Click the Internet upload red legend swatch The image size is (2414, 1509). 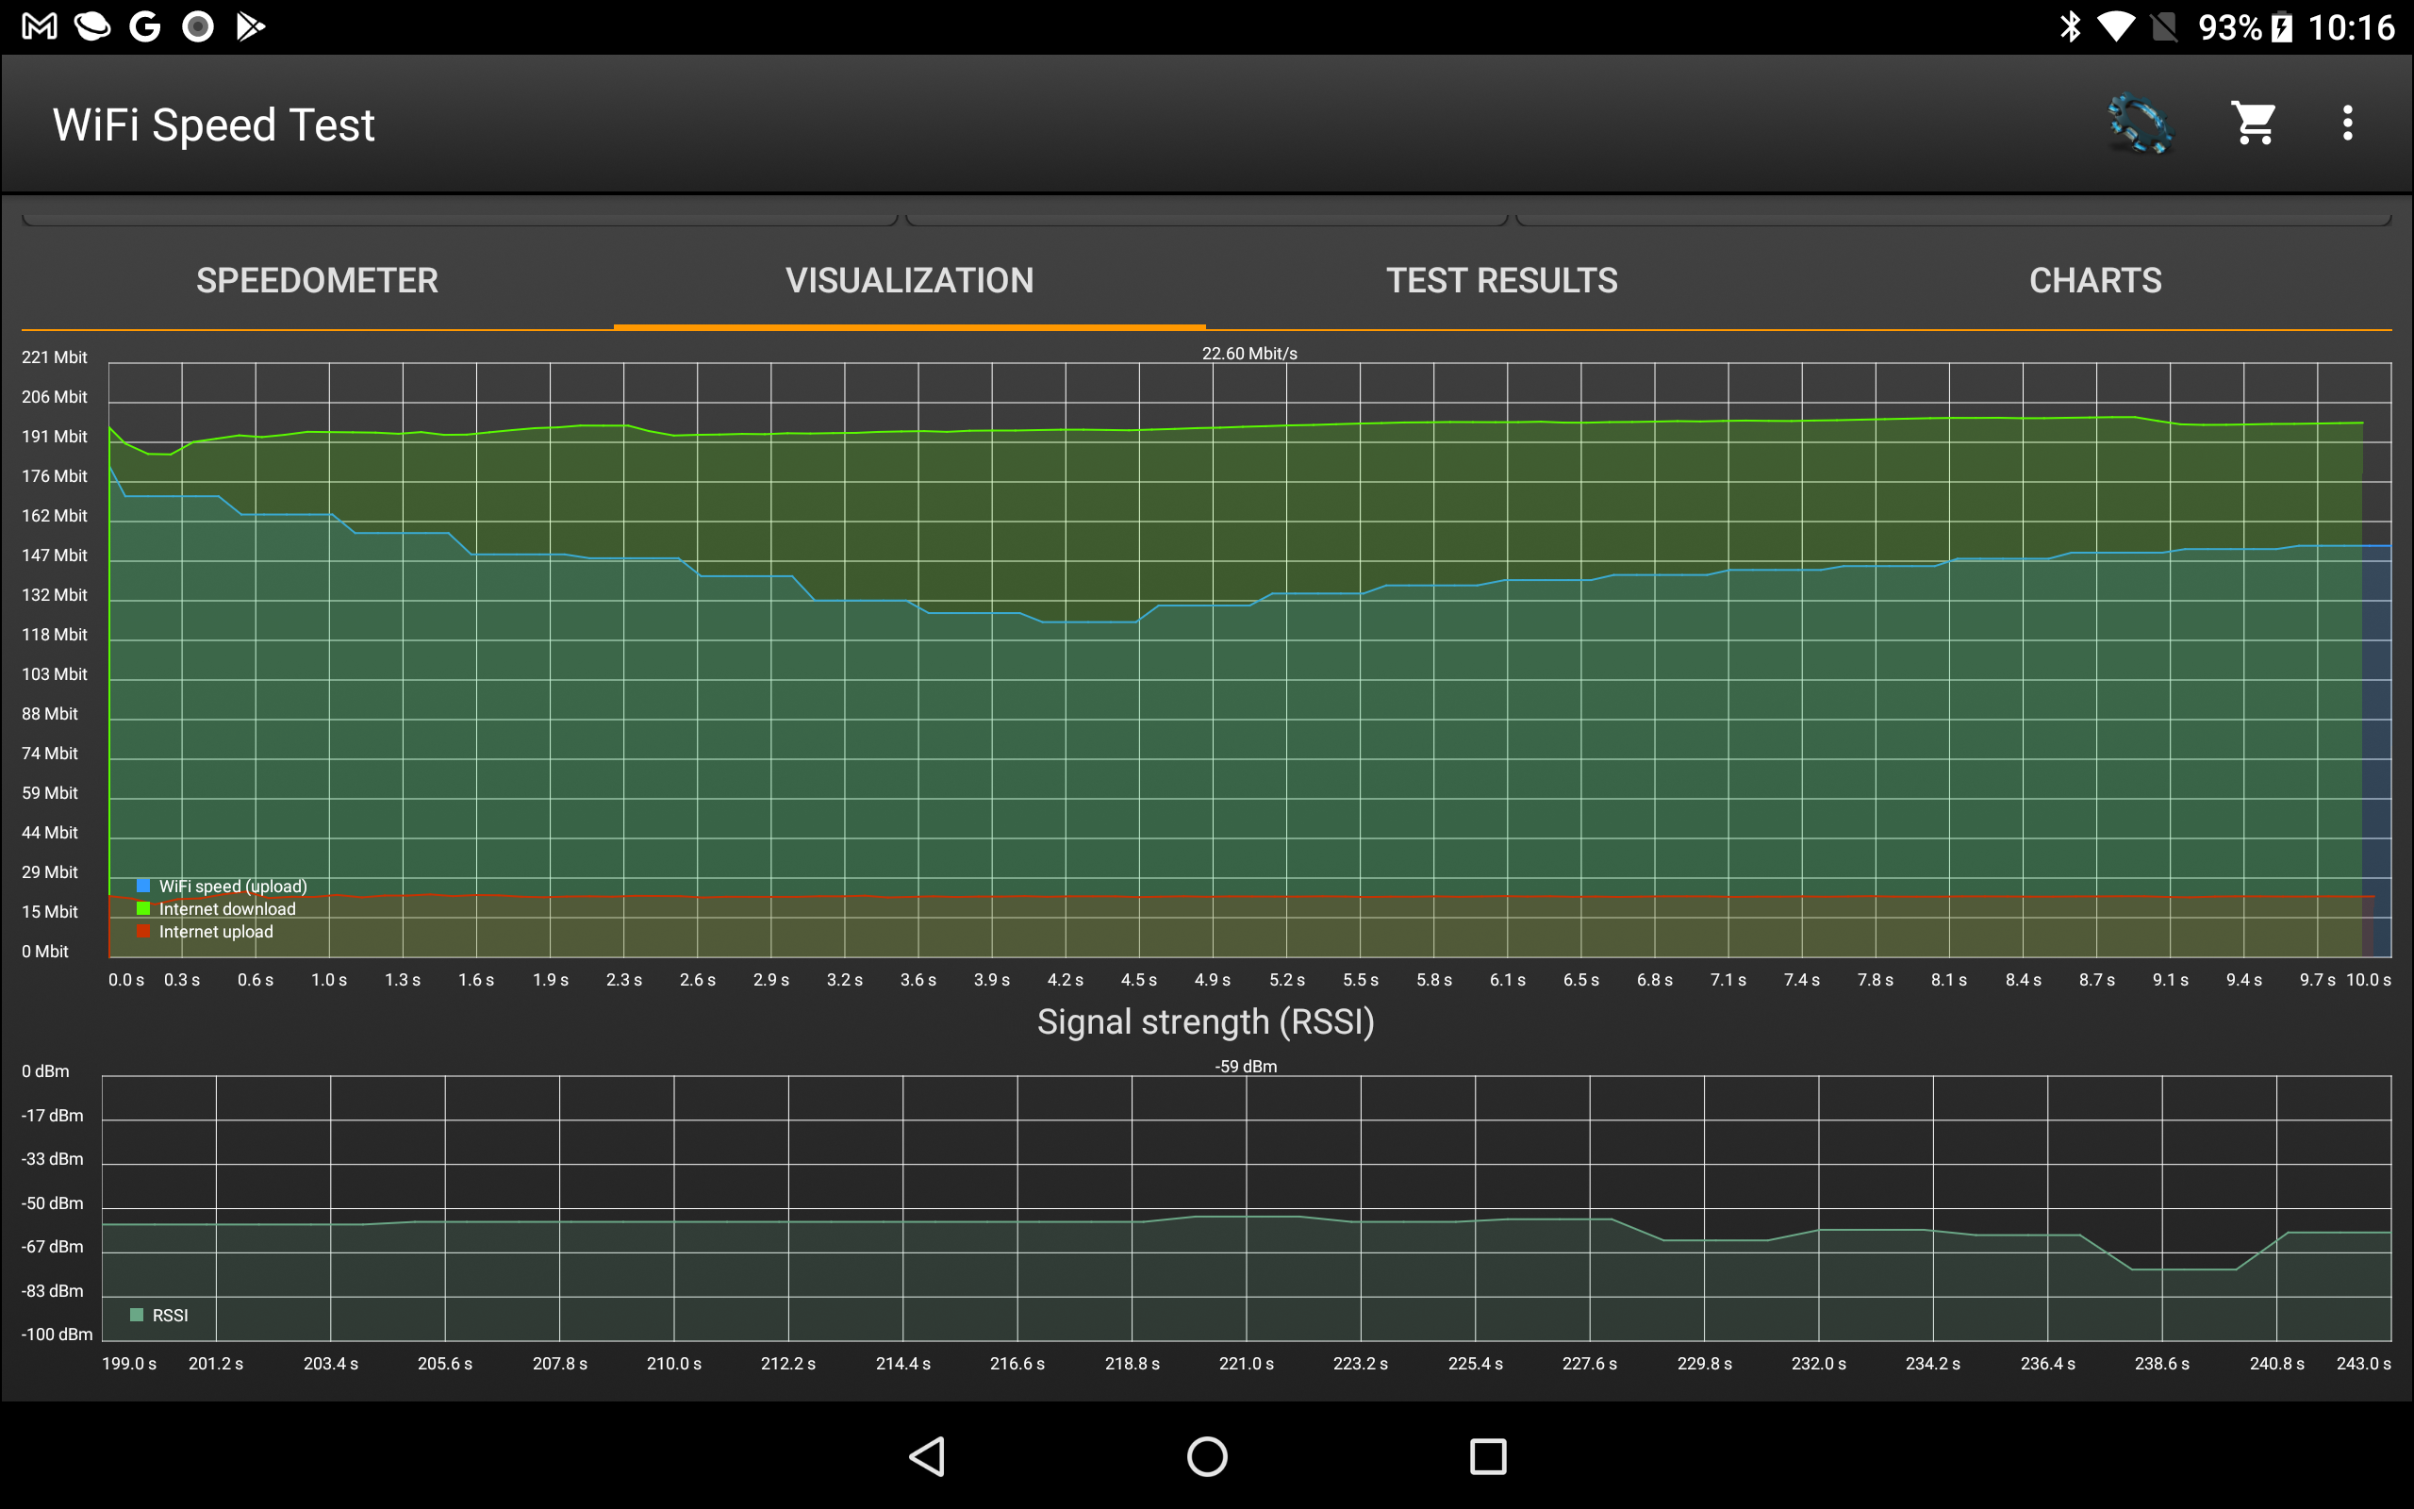tap(143, 932)
